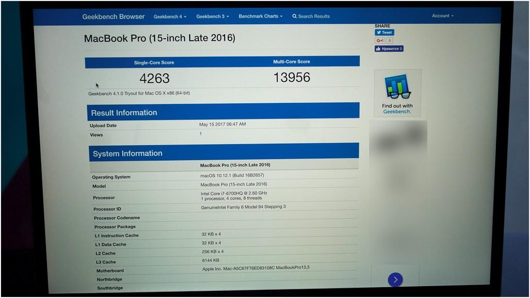Click the MacBook Pro page title
This screenshot has height=298, width=530.
pos(159,38)
